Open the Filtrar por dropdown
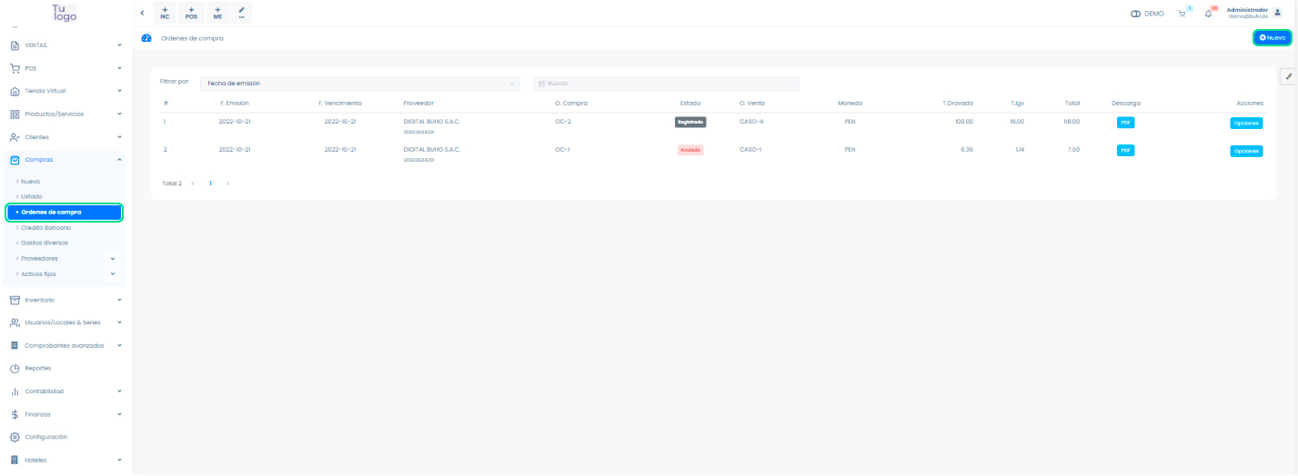This screenshot has height=476, width=1298. (360, 84)
